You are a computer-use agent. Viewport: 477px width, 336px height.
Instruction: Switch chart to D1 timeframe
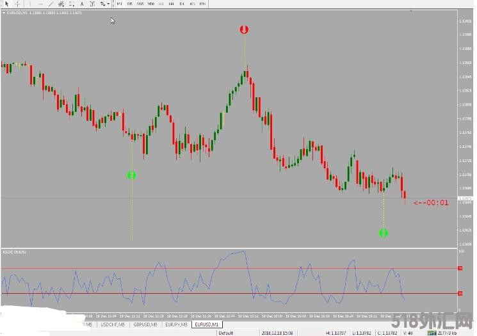pyautogui.click(x=182, y=4)
